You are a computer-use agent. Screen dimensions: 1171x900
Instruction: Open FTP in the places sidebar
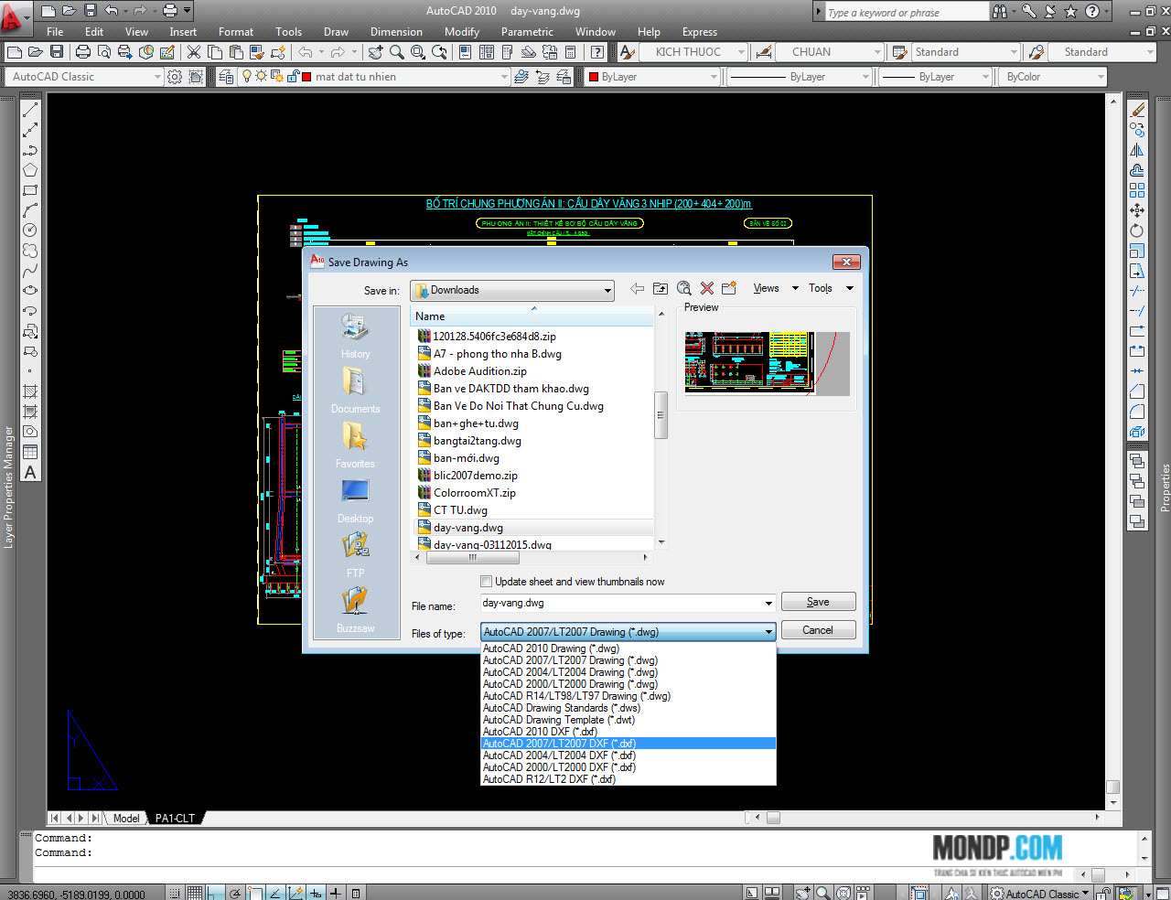click(355, 555)
